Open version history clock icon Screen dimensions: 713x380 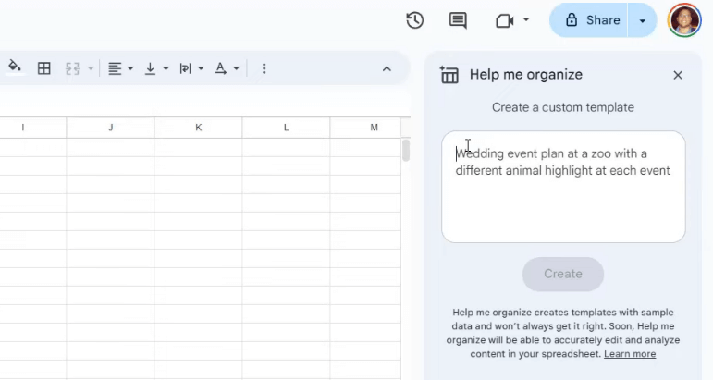coord(414,20)
